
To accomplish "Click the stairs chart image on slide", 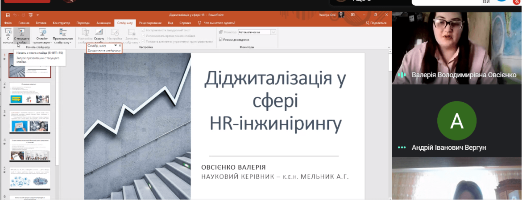I will [x=137, y=126].
